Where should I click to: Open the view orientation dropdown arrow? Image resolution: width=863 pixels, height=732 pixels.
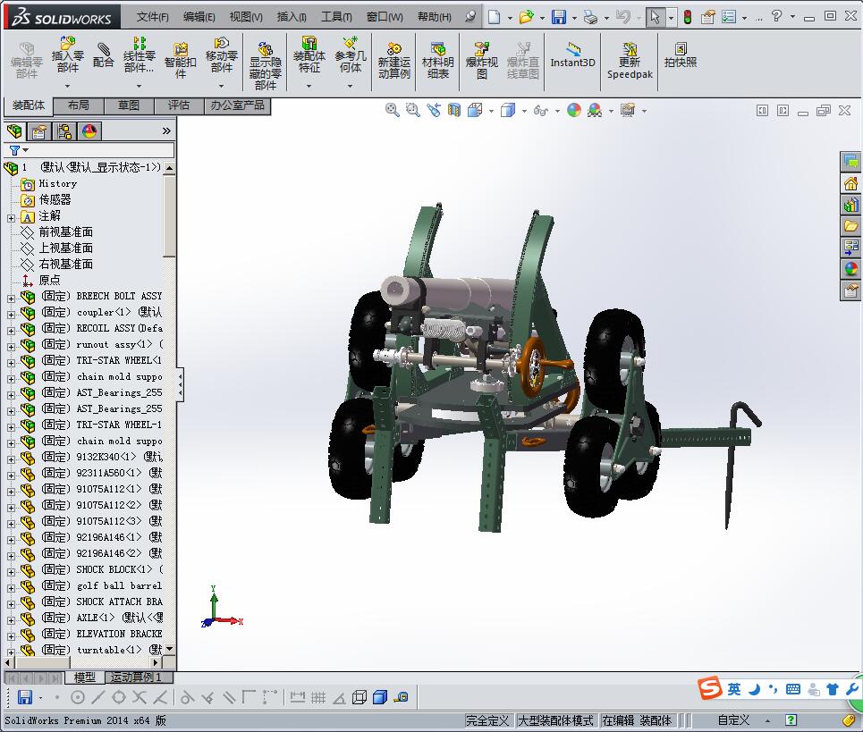(x=492, y=111)
